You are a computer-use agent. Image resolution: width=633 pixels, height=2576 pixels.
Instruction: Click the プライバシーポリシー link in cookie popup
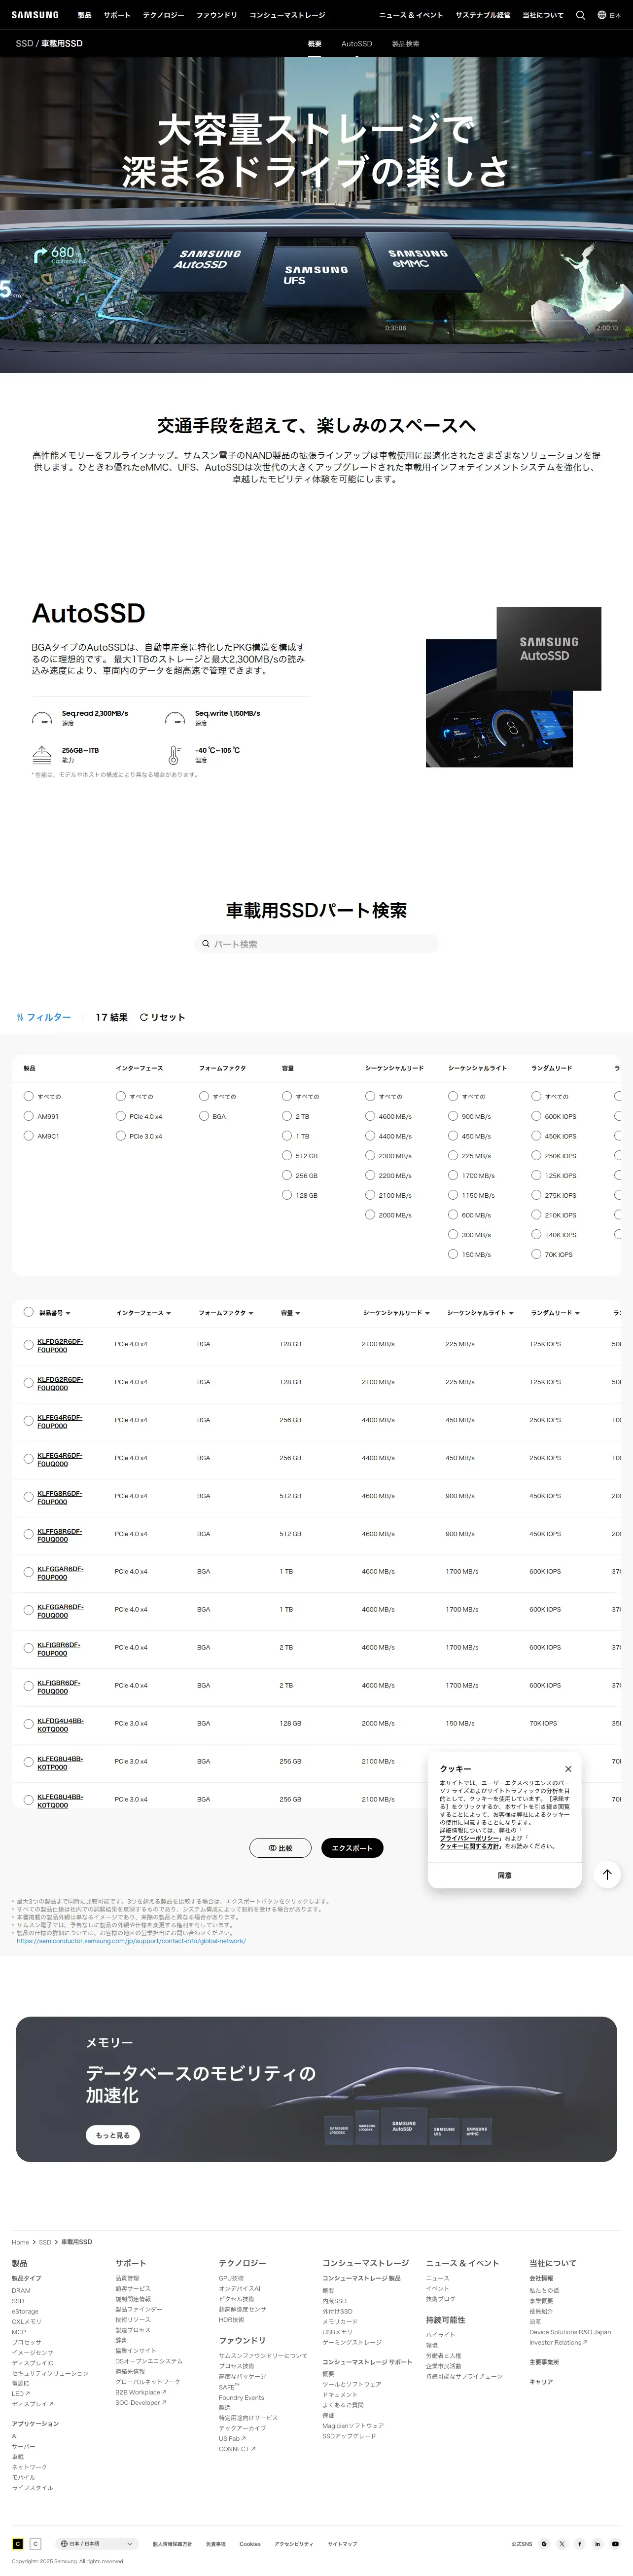(469, 1838)
